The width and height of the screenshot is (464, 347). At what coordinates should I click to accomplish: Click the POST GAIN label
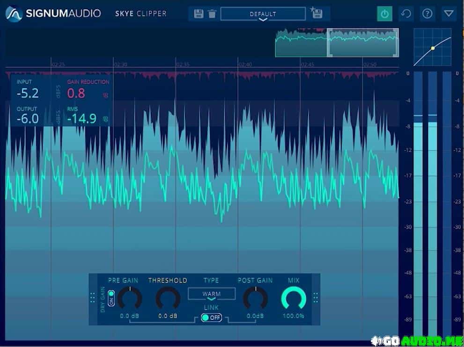[255, 280]
